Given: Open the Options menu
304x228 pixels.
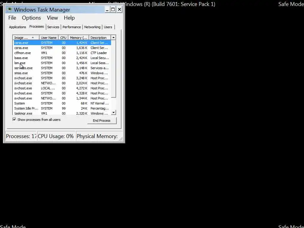Looking at the screenshot, I should [31, 18].
